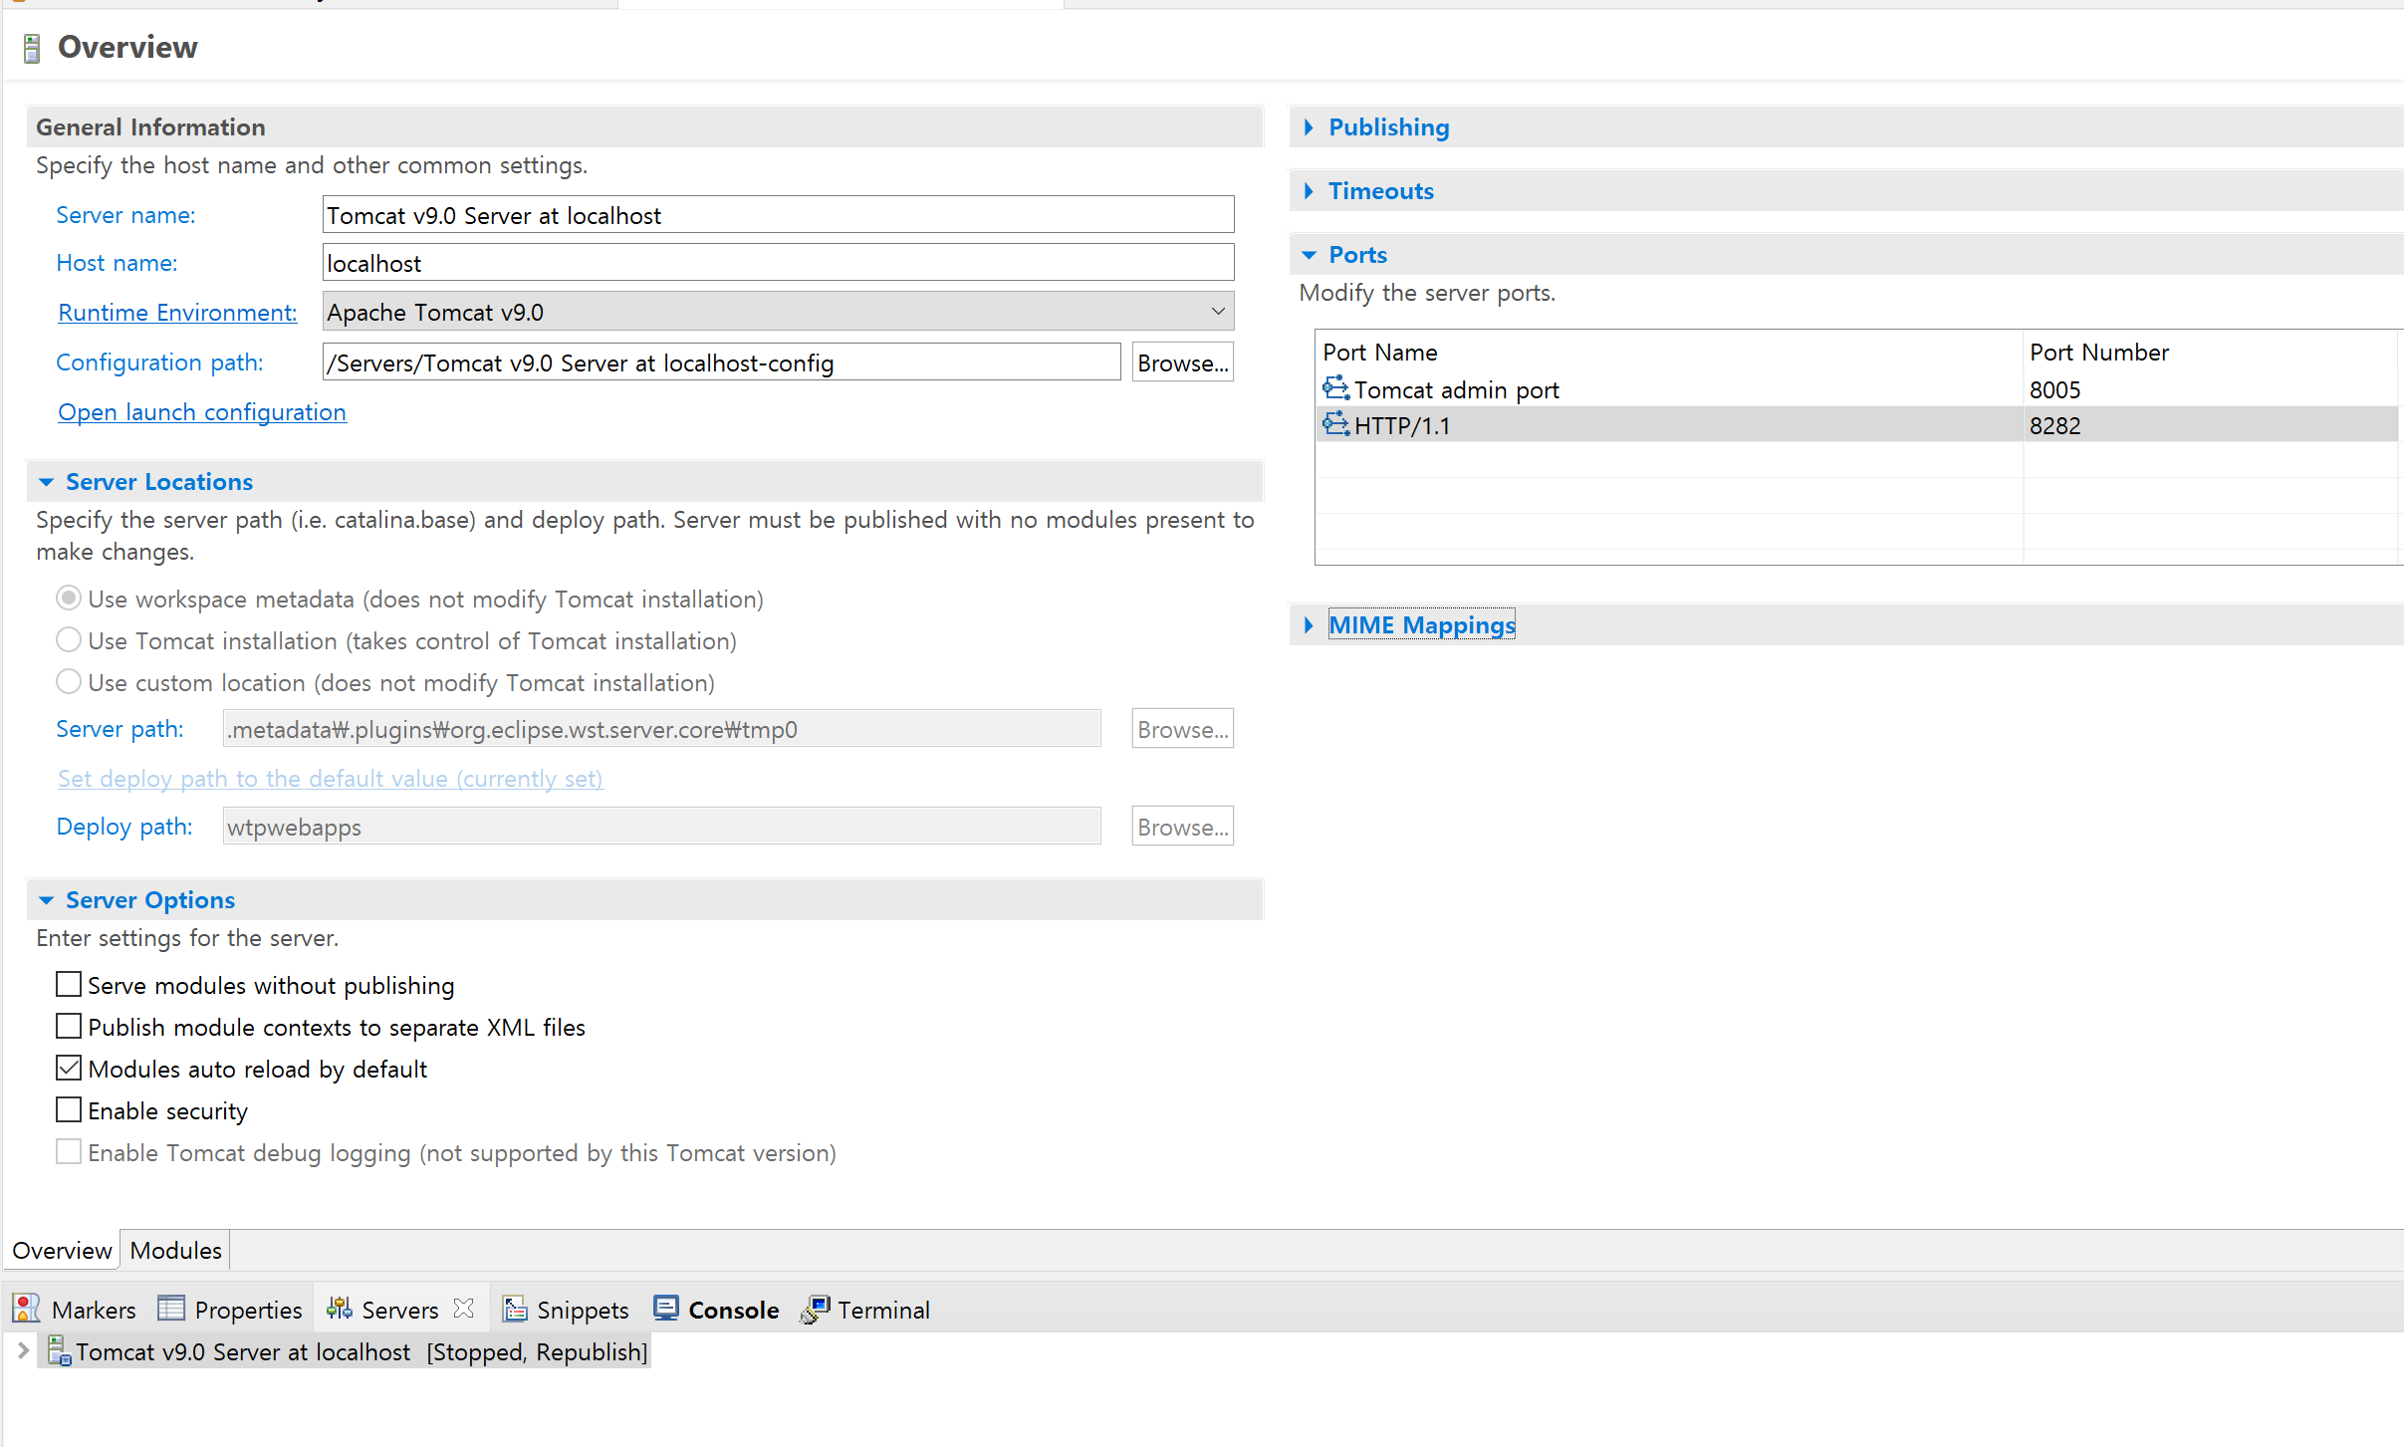The image size is (2404, 1447).
Task: Click the Console view icon
Action: coord(666,1308)
